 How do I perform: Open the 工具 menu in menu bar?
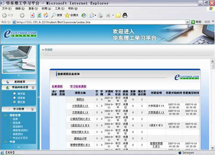pyautogui.click(x=60, y=9)
